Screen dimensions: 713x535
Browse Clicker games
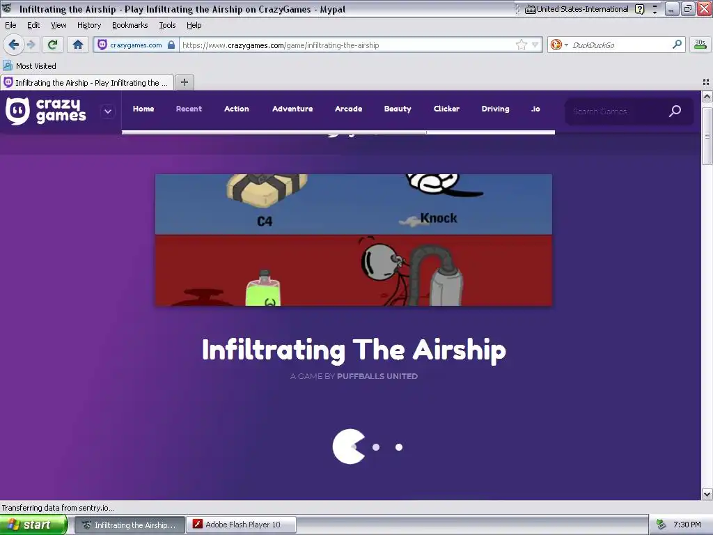tap(446, 109)
